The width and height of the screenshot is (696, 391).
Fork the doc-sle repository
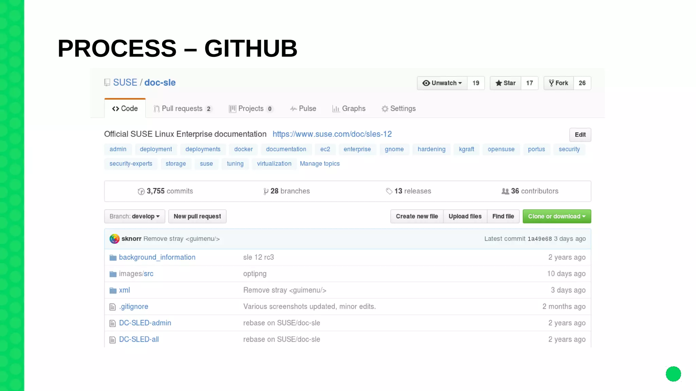[x=558, y=83]
